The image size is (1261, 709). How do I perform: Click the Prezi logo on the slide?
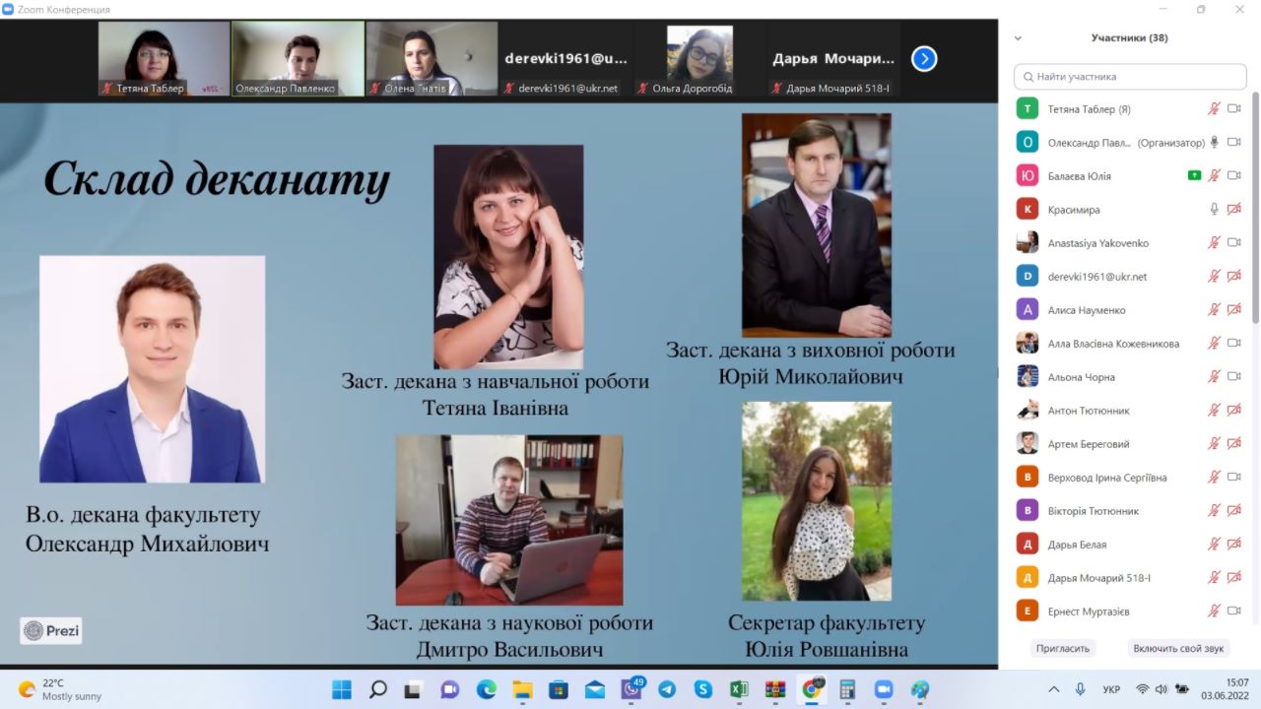pos(51,630)
